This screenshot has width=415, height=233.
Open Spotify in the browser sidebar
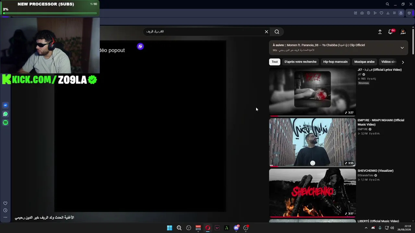(x=5, y=123)
